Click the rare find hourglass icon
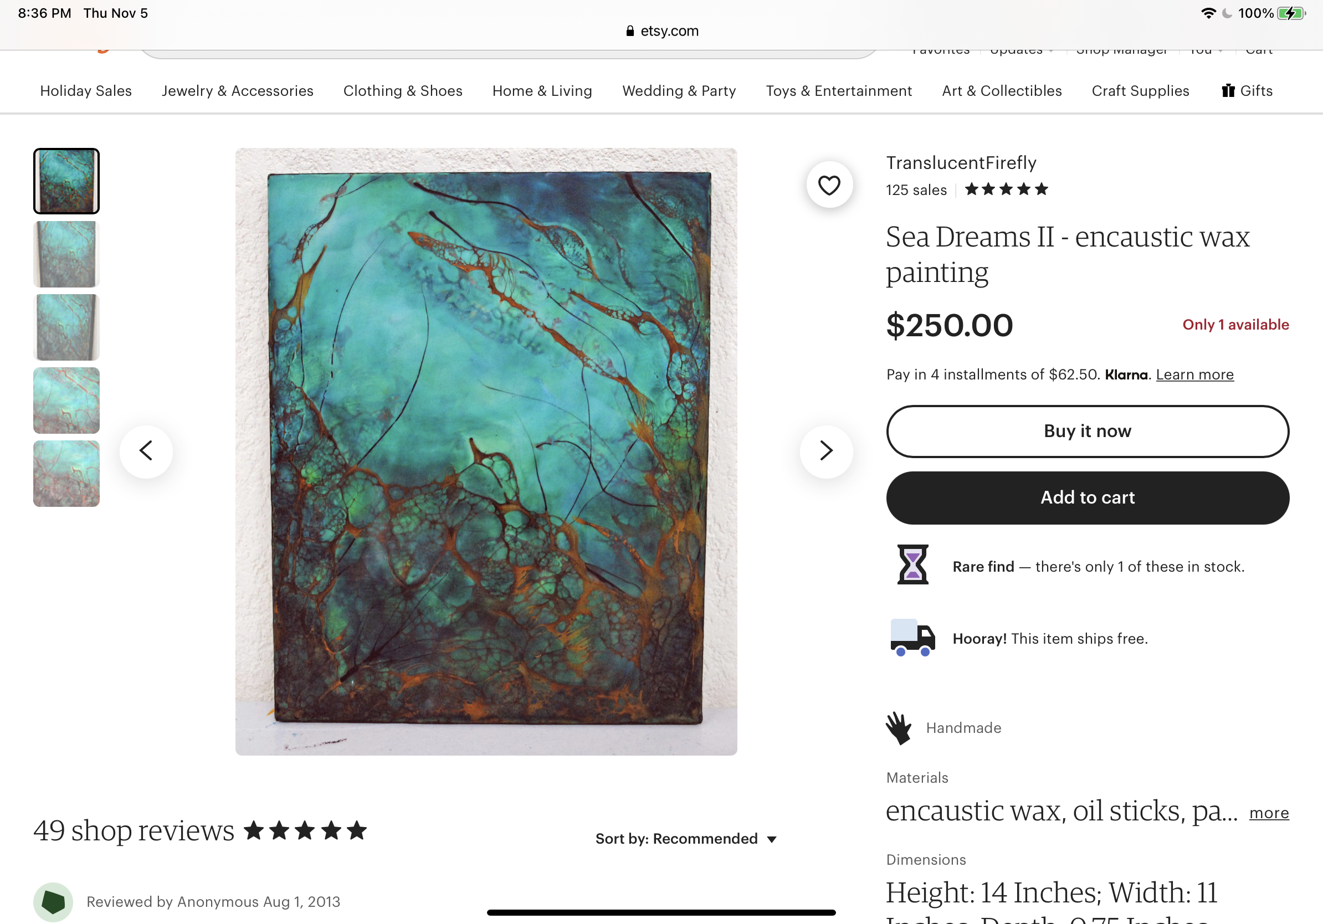 (x=912, y=564)
